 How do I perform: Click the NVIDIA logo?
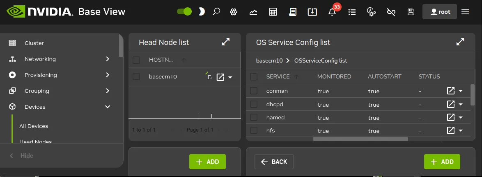point(40,11)
